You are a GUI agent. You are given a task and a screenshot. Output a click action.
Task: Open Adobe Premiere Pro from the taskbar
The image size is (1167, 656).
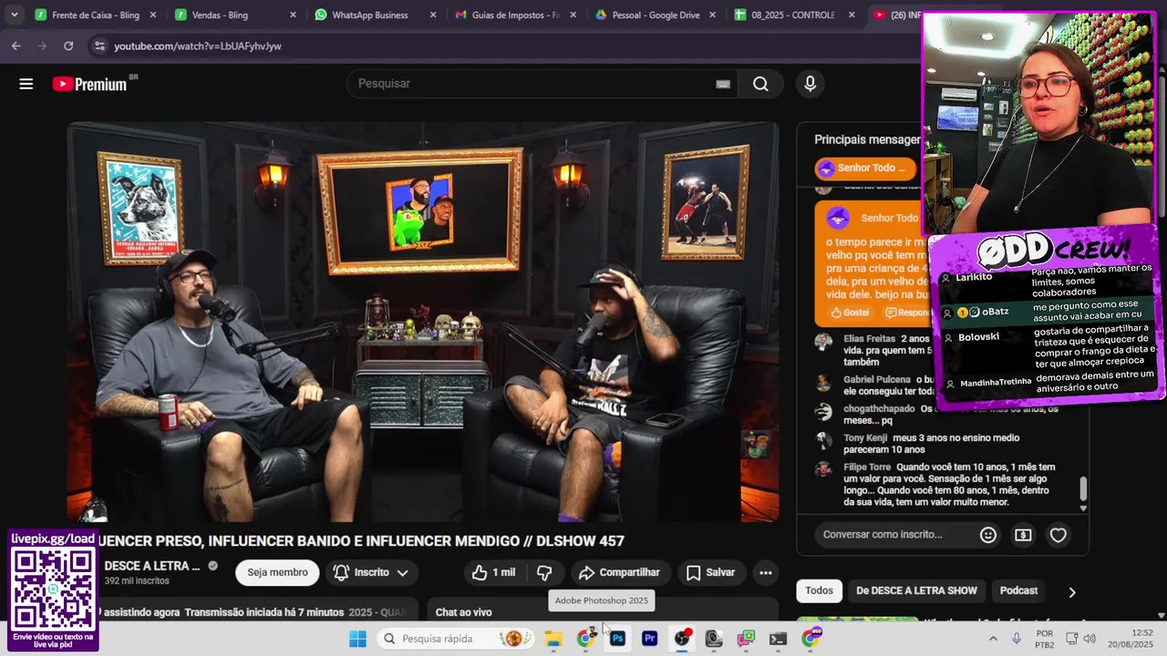point(649,639)
